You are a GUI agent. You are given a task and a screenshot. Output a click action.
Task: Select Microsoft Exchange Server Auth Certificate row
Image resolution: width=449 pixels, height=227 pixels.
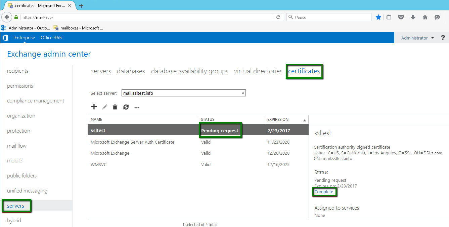[198, 142]
